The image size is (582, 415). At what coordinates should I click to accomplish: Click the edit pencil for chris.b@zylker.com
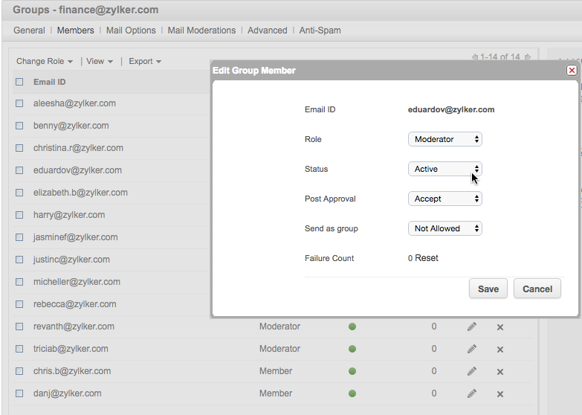471,371
